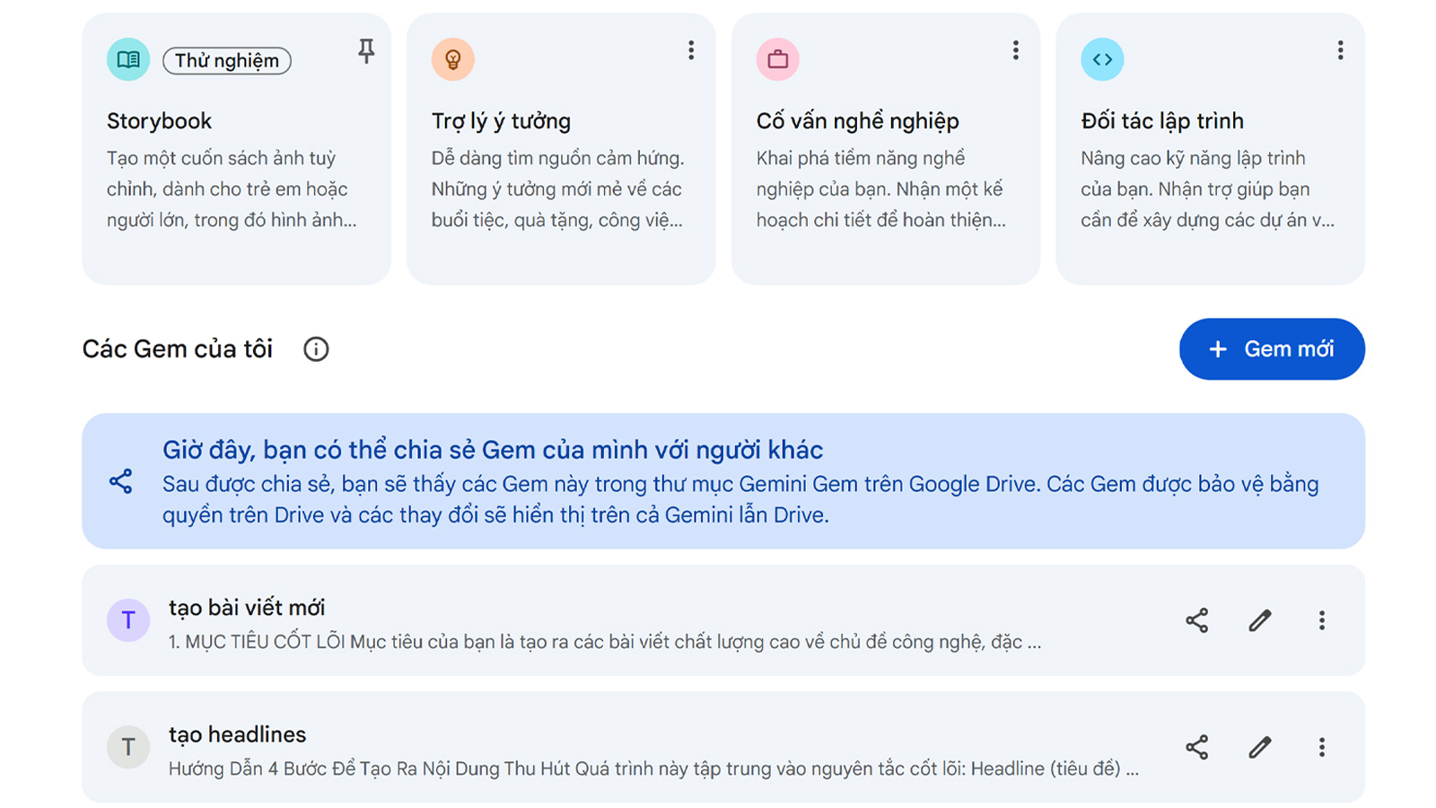The image size is (1436, 808).
Task: Create a new Gem with Gem mới button
Action: click(1272, 349)
